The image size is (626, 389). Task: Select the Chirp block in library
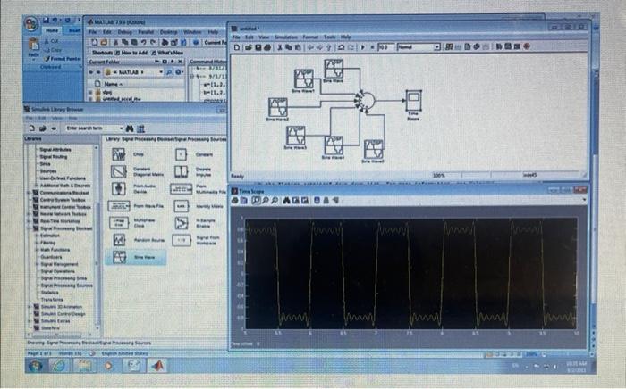[119, 154]
